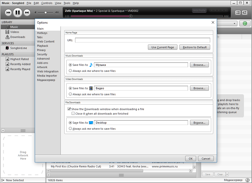
Task: Click the loud speaker icon
Action: (57, 13)
